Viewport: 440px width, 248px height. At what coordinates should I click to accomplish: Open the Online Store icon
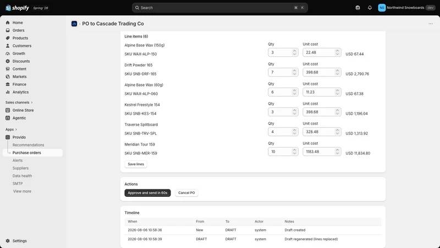pos(8,110)
